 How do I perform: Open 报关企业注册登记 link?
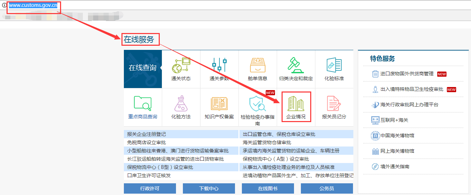click(146, 134)
